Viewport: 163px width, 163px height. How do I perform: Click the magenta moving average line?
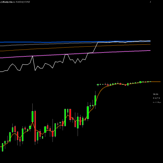(75, 54)
